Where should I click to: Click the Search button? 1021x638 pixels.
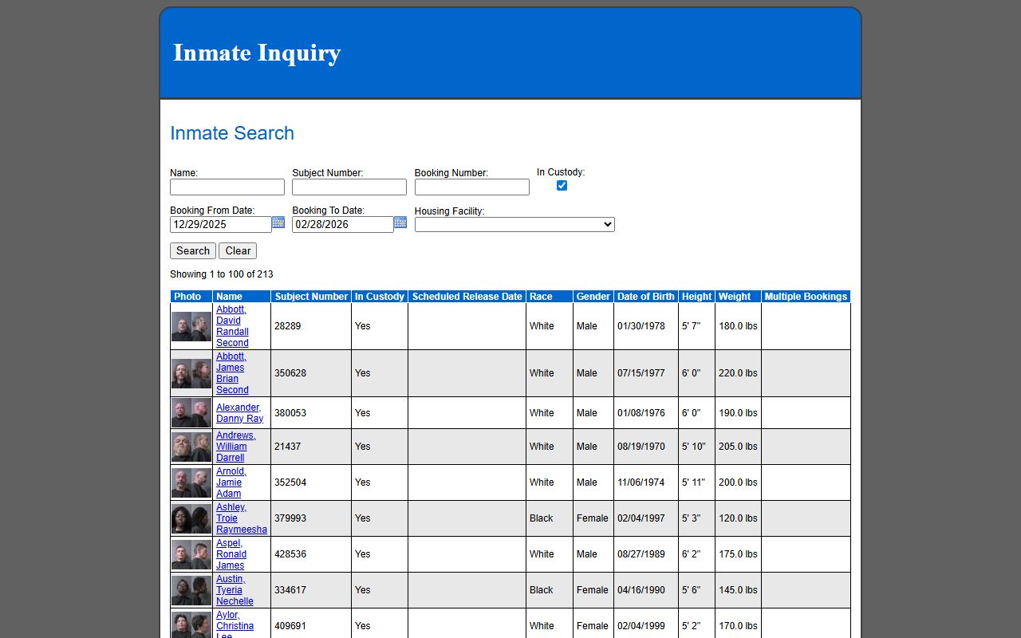(x=193, y=250)
